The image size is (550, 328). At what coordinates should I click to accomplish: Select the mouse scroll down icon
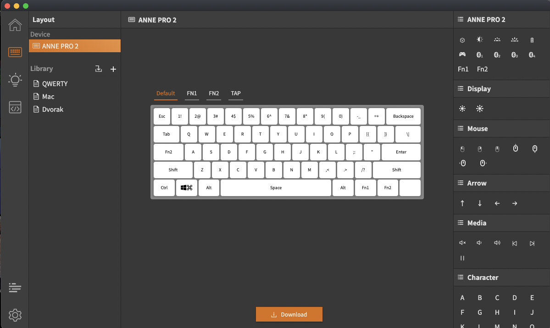(534, 149)
